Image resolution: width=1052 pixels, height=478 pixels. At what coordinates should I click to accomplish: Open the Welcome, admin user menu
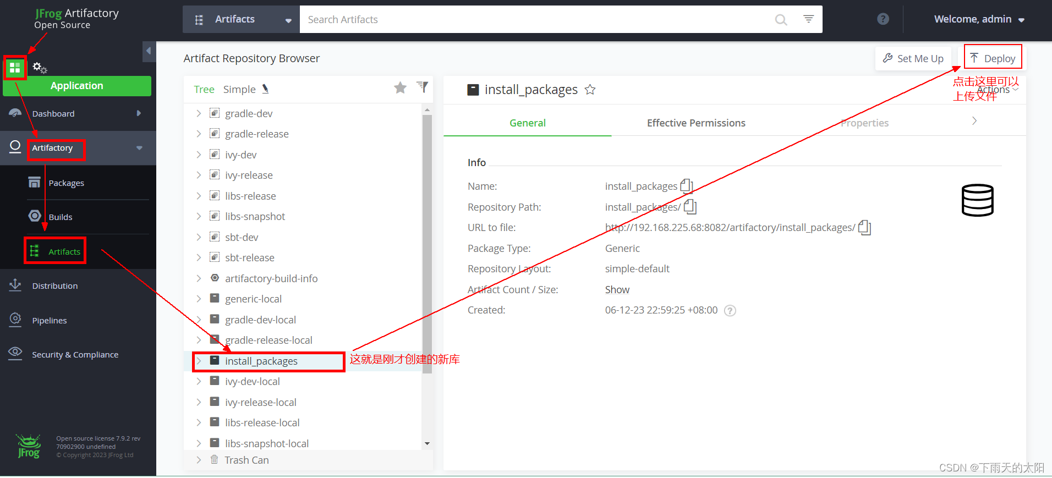(x=979, y=19)
